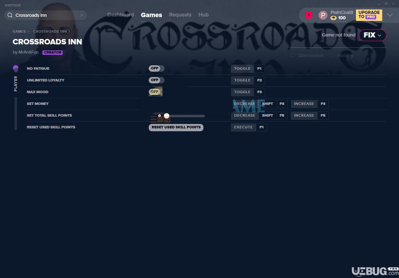The width and height of the screenshot is (399, 278).
Task: Click the Crossroads Inn breadcrumb
Action: [50, 32]
